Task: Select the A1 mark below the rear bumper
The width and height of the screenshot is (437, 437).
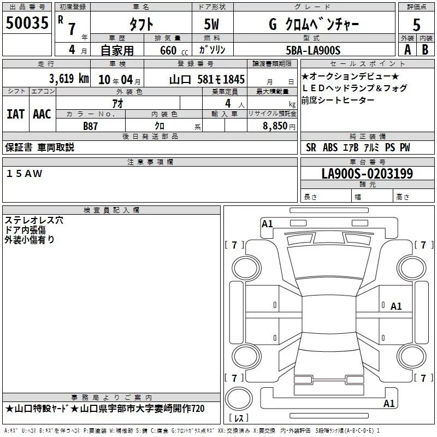Action: pos(389,404)
